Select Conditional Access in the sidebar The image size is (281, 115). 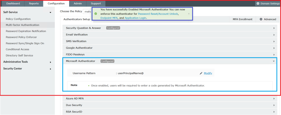click(x=17, y=49)
